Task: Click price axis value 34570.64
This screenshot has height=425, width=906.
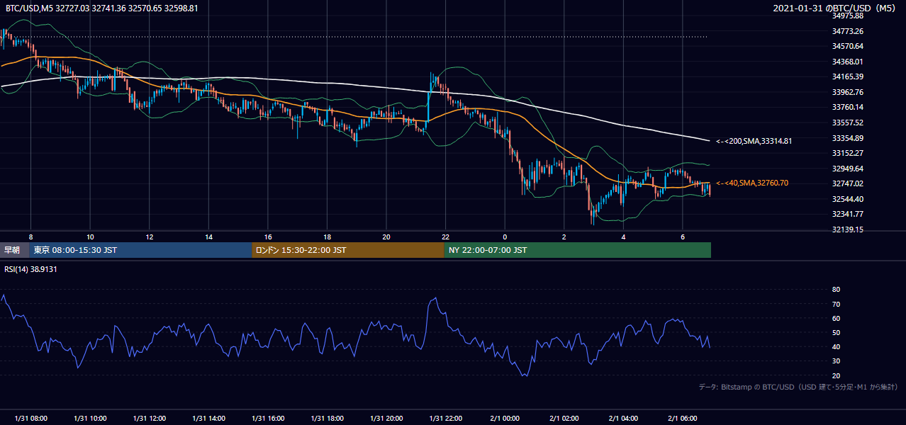Action: click(x=848, y=46)
